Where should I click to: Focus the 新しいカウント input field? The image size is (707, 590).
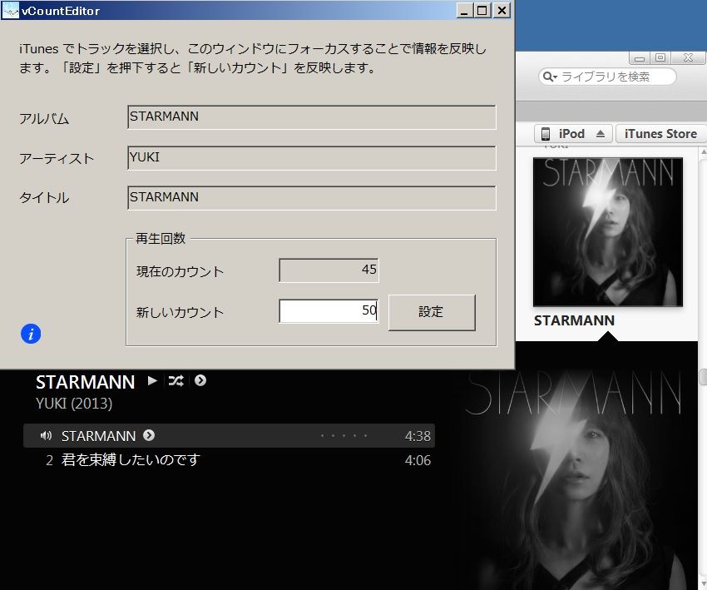(x=329, y=310)
